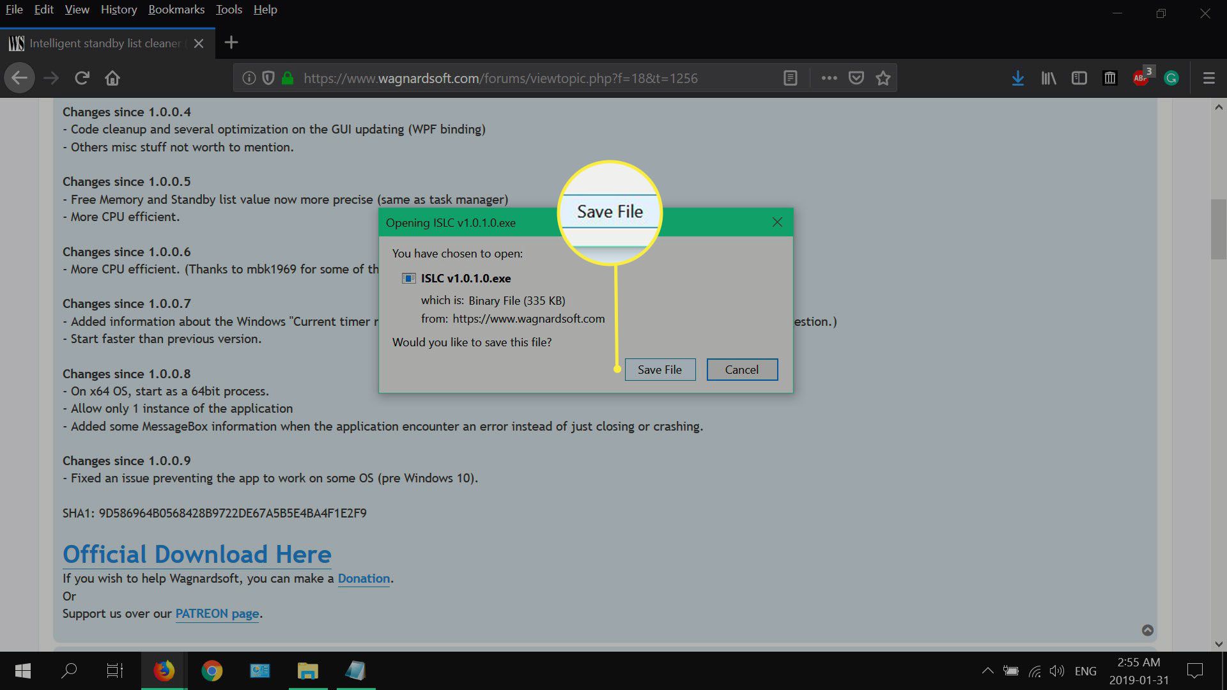Open the Help menu
1227x690 pixels.
pyautogui.click(x=265, y=10)
